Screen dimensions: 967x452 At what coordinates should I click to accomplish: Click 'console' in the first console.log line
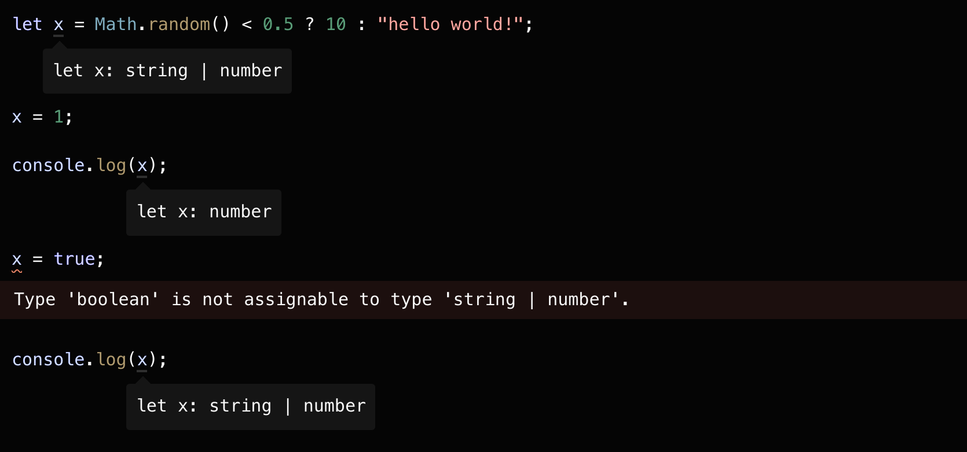coord(49,165)
